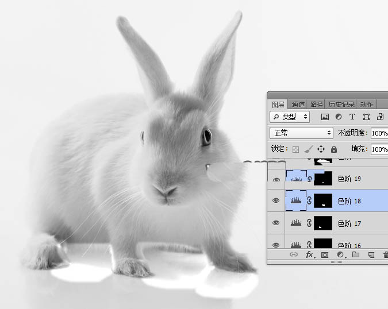The height and width of the screenshot is (309, 388).
Task: Create a new layer group
Action: 356,254
